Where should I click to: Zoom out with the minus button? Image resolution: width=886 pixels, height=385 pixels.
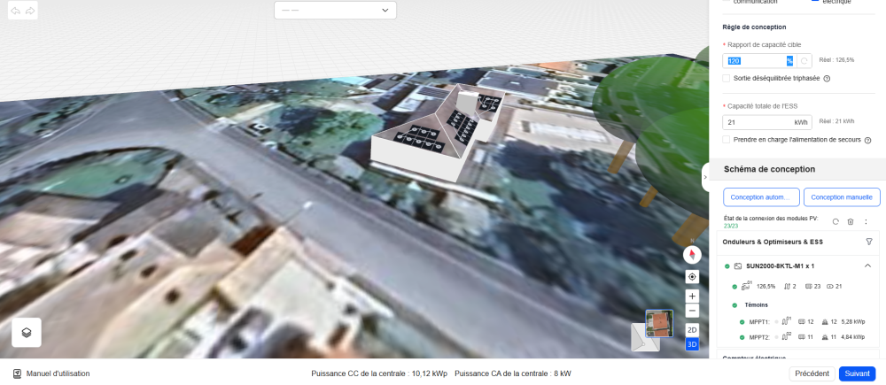tap(692, 311)
